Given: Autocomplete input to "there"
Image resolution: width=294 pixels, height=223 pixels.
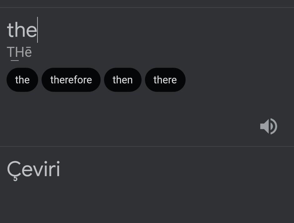Looking at the screenshot, I should 165,80.
